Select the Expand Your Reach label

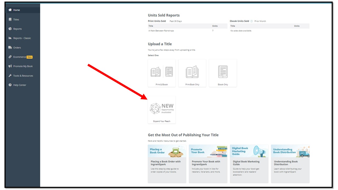[x=162, y=121]
